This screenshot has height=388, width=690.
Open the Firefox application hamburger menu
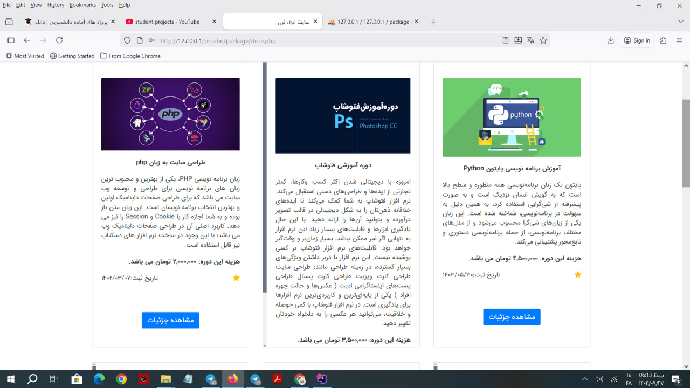679,40
